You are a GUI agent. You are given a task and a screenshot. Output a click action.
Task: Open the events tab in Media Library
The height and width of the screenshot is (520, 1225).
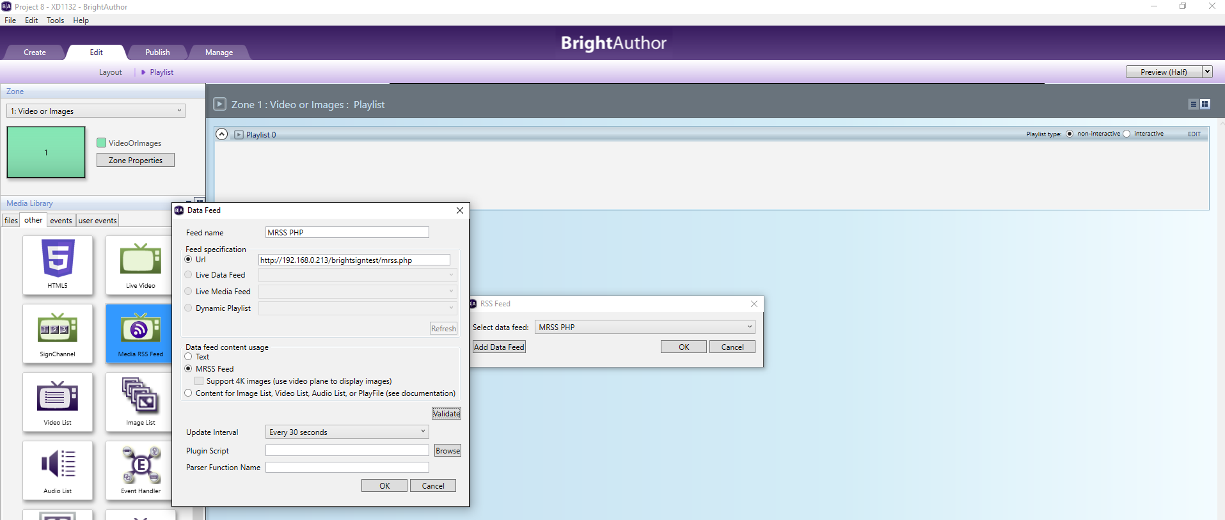point(61,221)
